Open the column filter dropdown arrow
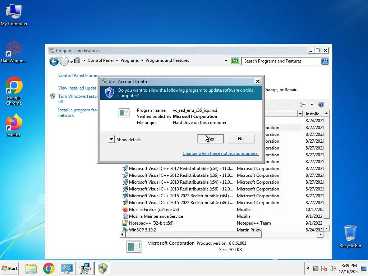This screenshot has width=368, height=276. point(300,114)
